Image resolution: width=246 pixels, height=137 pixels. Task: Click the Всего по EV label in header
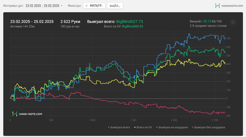(112, 26)
